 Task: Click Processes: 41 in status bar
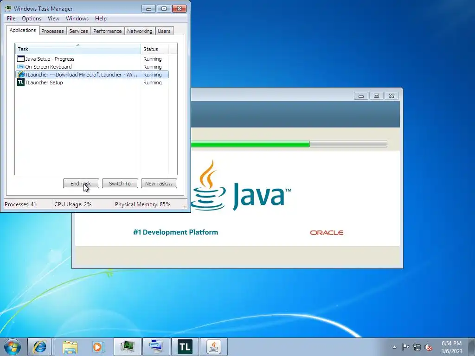pos(20,204)
